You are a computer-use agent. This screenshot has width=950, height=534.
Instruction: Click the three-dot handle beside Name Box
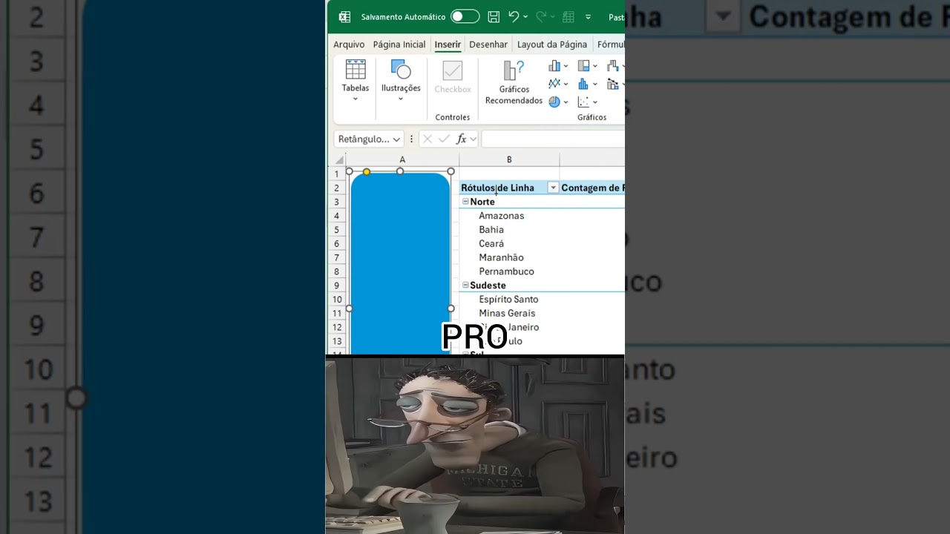411,139
